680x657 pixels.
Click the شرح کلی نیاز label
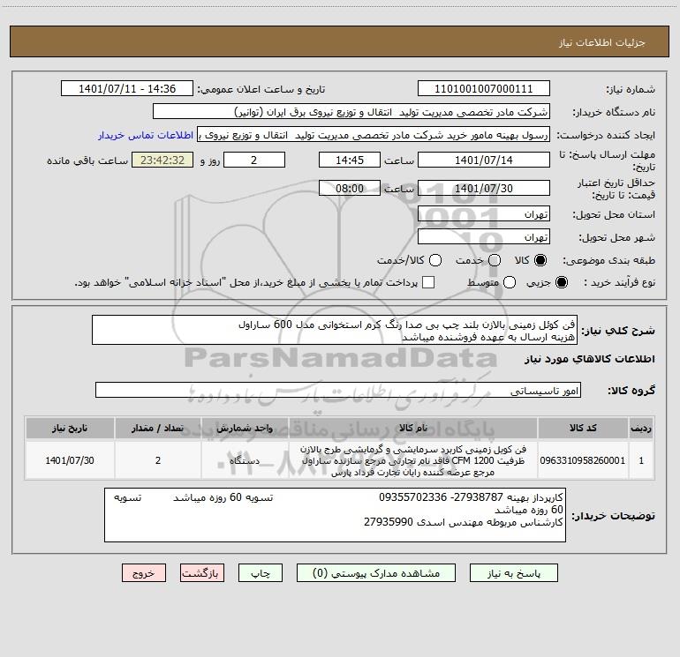click(x=618, y=332)
